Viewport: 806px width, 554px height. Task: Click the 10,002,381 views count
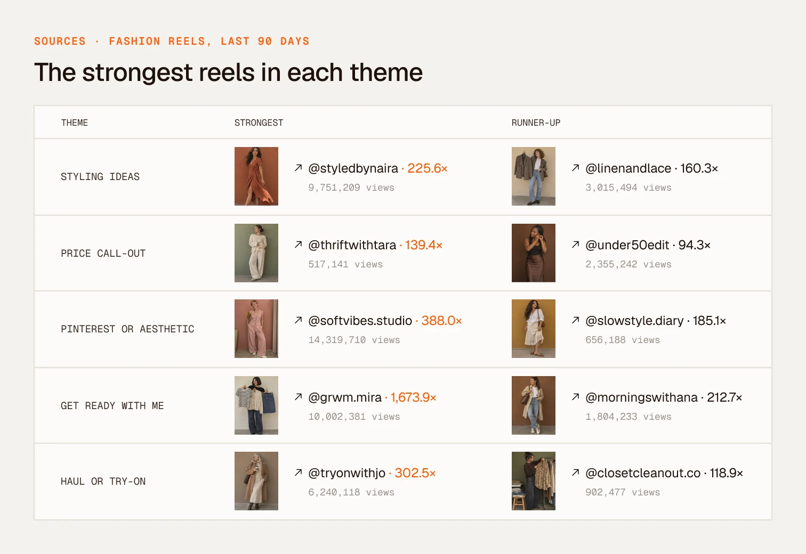click(x=354, y=417)
